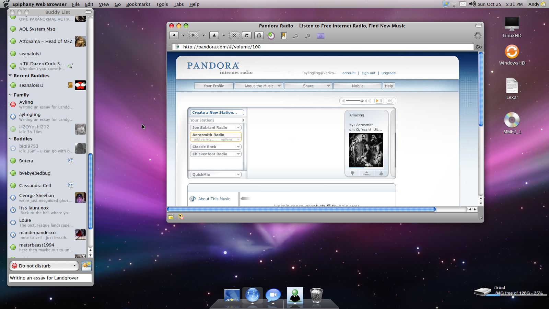The height and width of the screenshot is (309, 549).
Task: Click the upgrade link
Action: (x=388, y=73)
